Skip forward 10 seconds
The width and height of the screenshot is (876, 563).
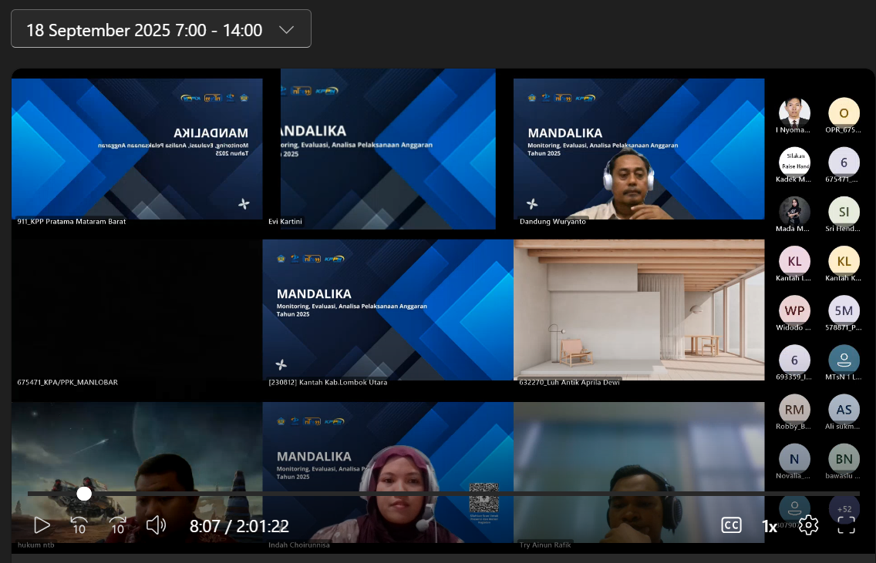(117, 525)
